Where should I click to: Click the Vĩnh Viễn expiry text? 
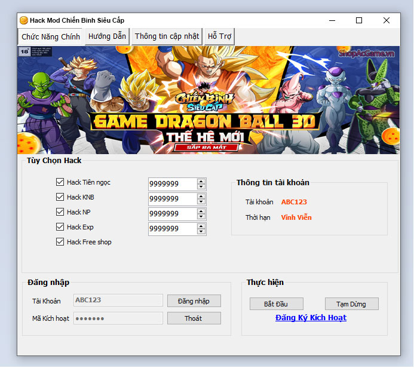[x=296, y=217]
